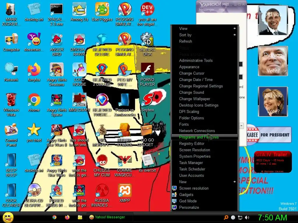Open Registry Editor from context menu
Image resolution: width=298 pixels, height=223 pixels.
pyautogui.click(x=205, y=143)
